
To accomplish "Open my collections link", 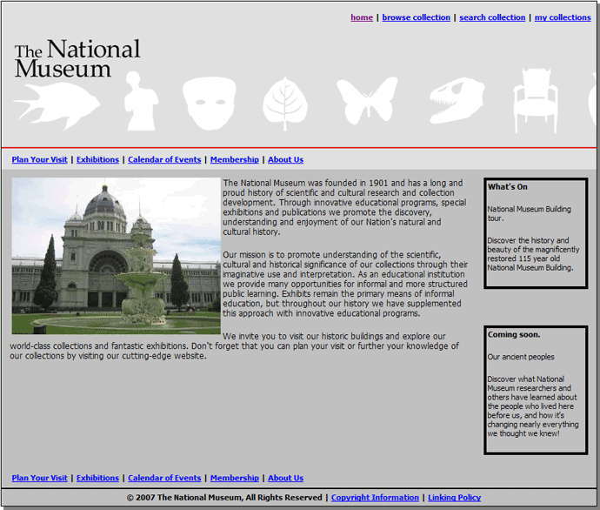I will 563,17.
